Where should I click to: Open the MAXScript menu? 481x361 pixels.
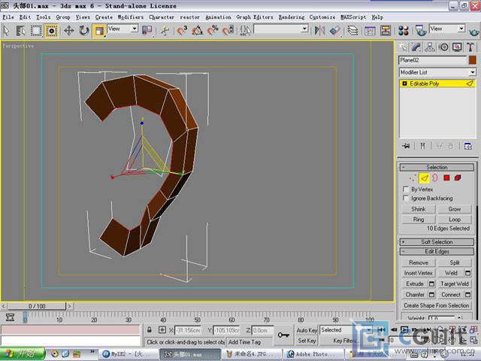coord(353,17)
